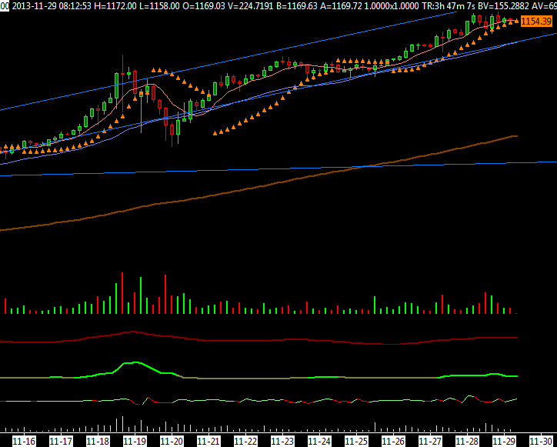Screen dimensions: 557x447
Task: Select the 11-28 date label
Action: (x=467, y=442)
